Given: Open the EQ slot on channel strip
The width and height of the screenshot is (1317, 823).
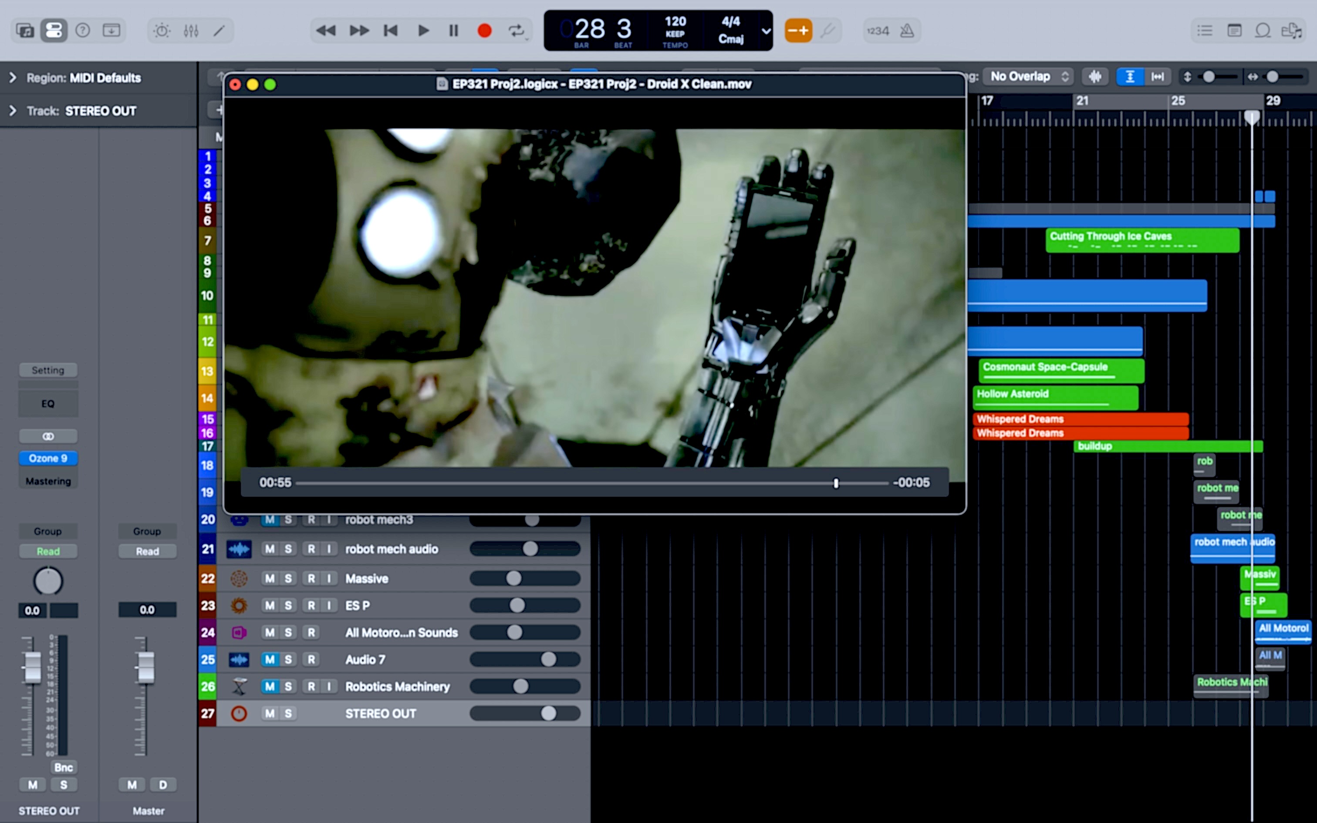Looking at the screenshot, I should (48, 404).
